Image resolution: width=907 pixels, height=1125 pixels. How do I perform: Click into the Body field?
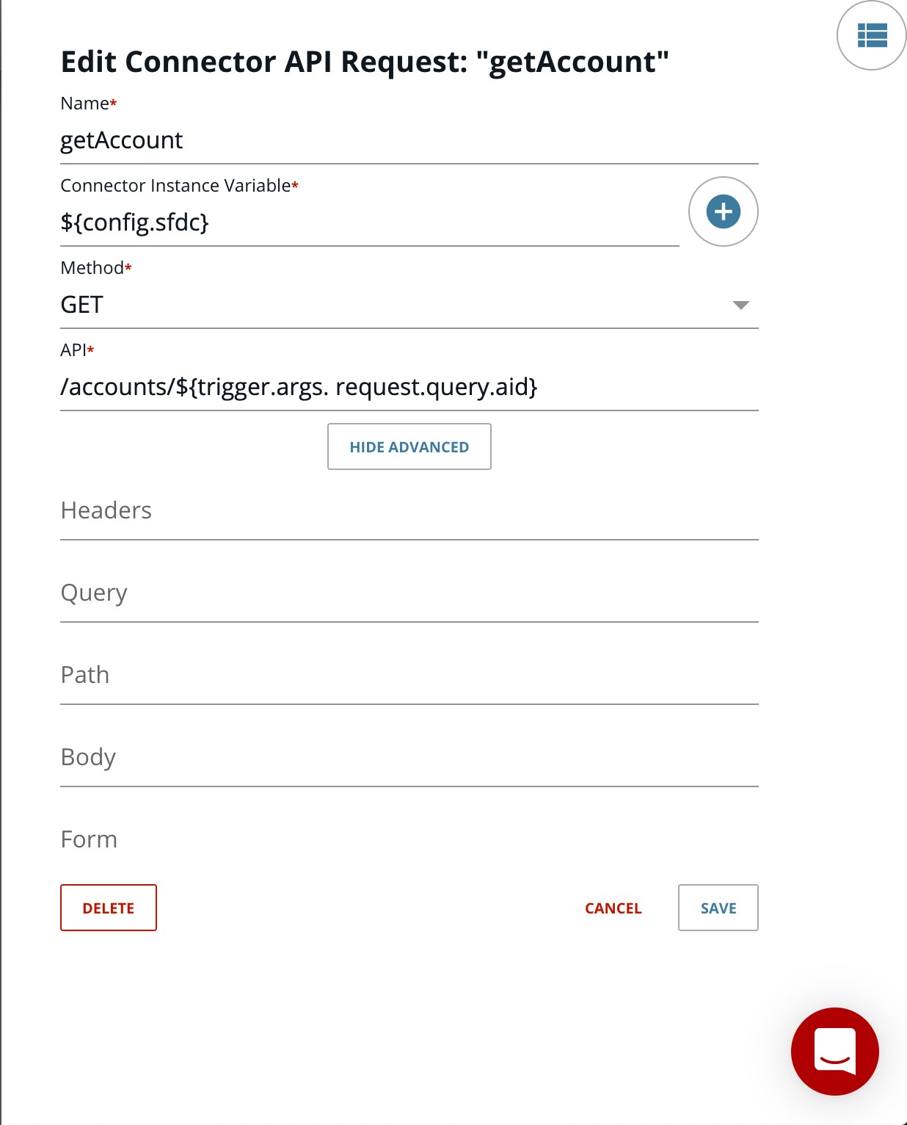click(x=409, y=757)
